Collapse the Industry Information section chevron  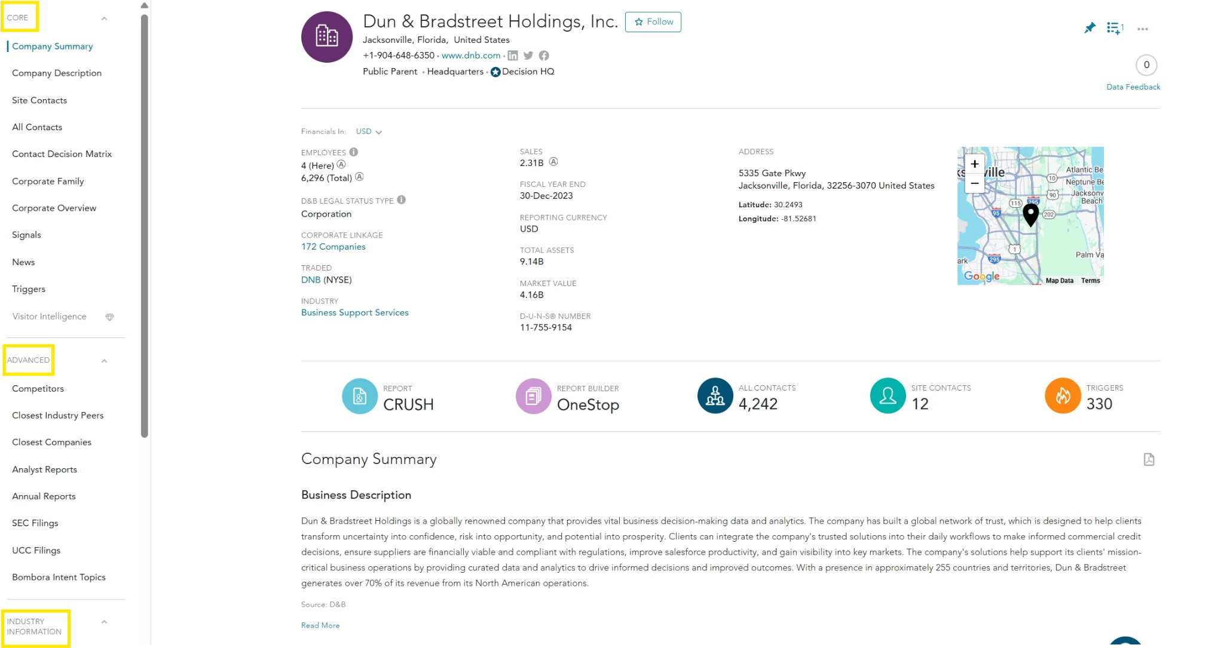104,622
